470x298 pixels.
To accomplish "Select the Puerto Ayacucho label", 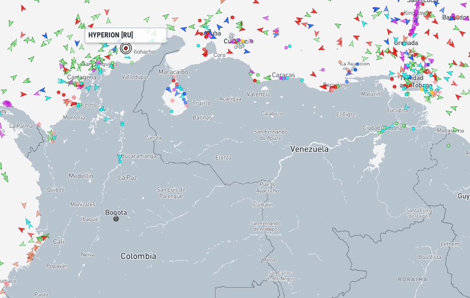I will pos(268,187).
